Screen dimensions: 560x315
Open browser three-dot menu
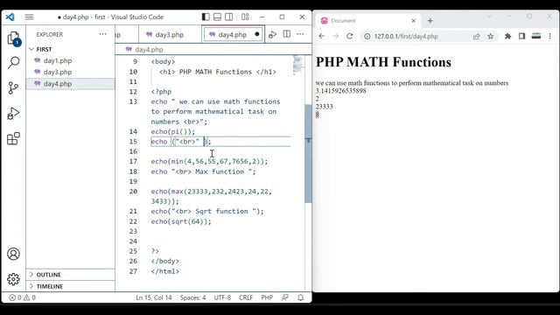(x=550, y=36)
